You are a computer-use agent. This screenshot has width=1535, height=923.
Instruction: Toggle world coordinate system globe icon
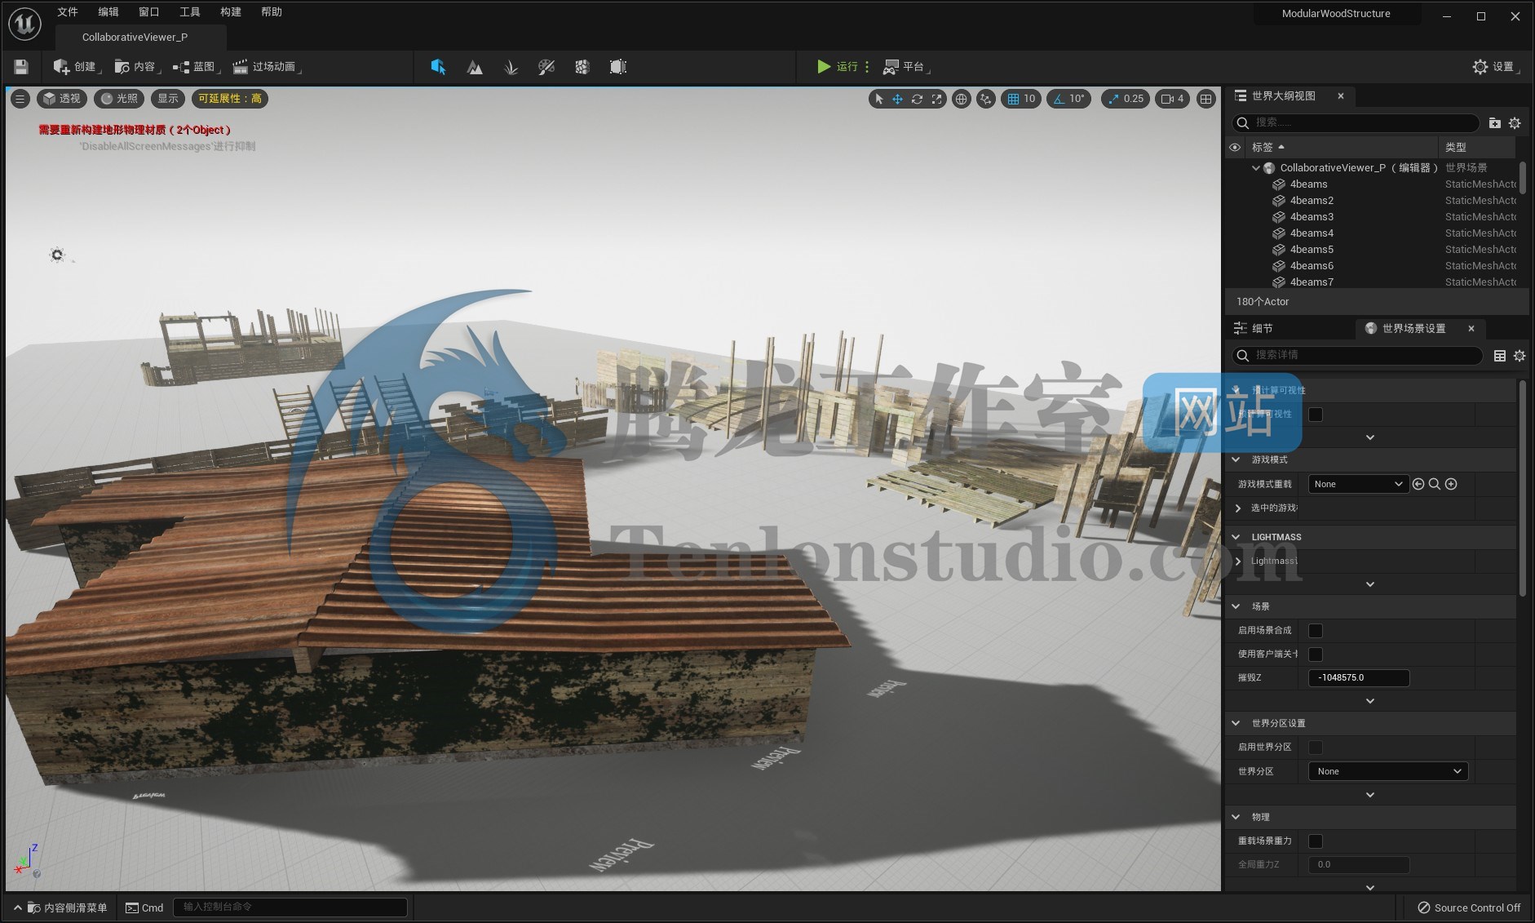click(x=962, y=99)
